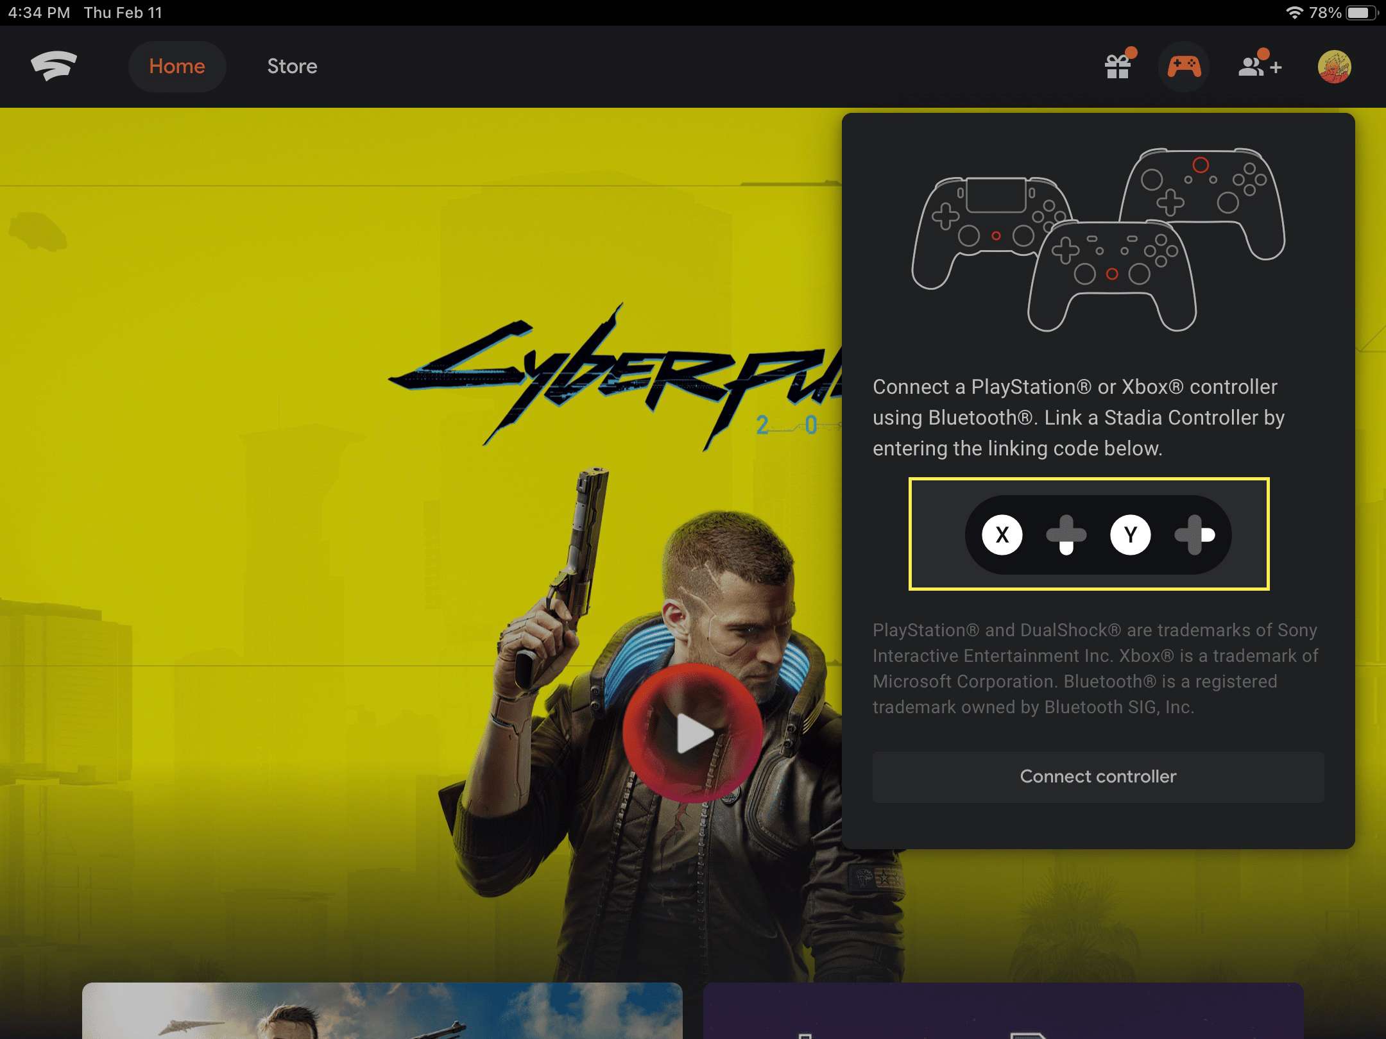This screenshot has height=1039, width=1386.
Task: Play the Cyberpunk game with red play button
Action: [693, 733]
